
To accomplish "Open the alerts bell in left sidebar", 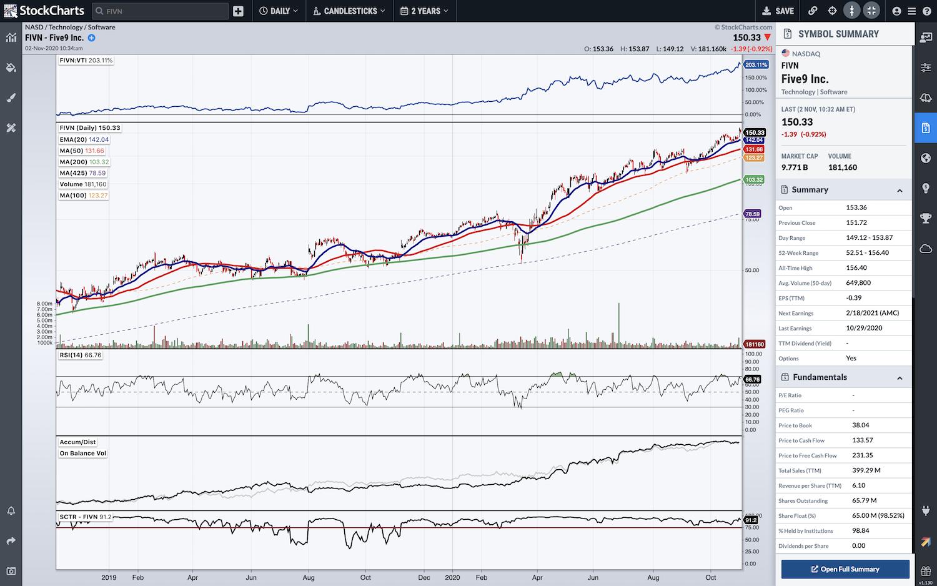I will 11,510.
